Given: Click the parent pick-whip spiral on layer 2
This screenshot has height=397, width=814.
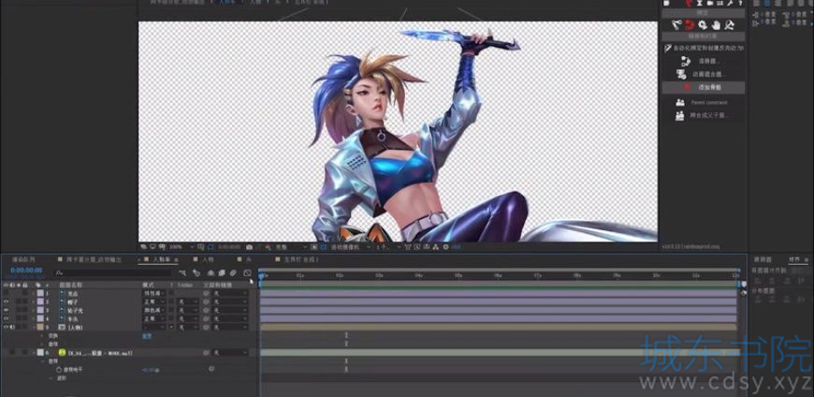Looking at the screenshot, I should 206,301.
